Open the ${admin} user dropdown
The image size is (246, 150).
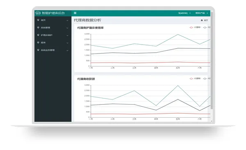click(184, 13)
